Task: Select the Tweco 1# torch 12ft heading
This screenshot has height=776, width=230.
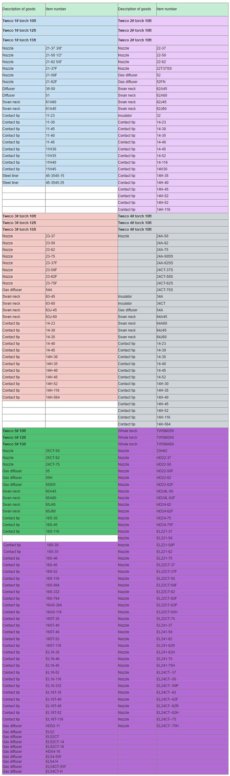Action: (x=19, y=30)
